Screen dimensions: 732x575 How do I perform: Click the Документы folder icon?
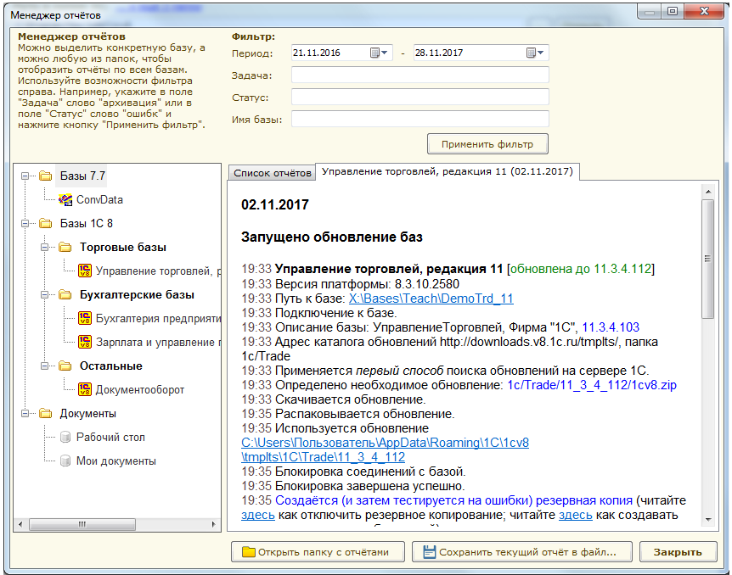click(46, 413)
